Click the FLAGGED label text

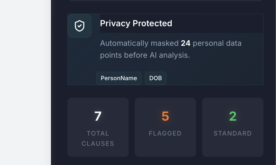[165, 133]
